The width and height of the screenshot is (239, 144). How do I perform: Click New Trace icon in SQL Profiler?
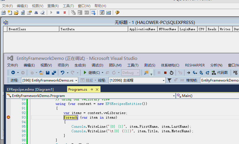[x=3, y=13]
